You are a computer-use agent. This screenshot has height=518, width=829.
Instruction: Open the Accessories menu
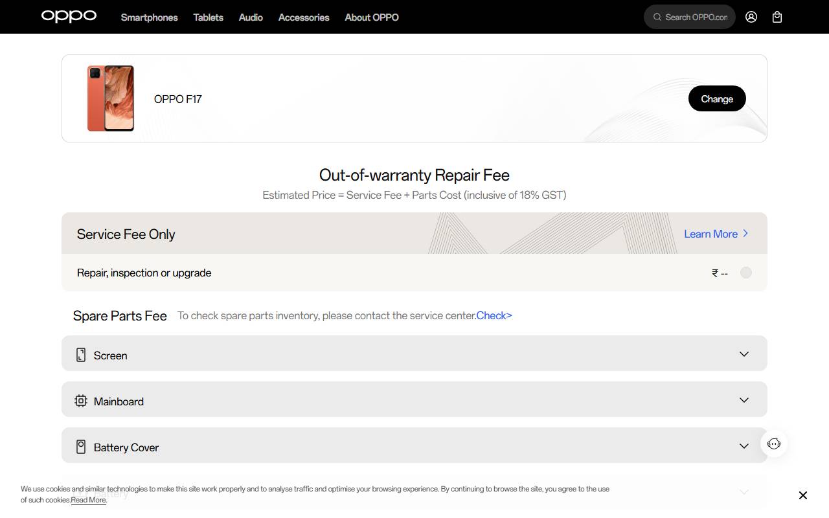coord(304,17)
